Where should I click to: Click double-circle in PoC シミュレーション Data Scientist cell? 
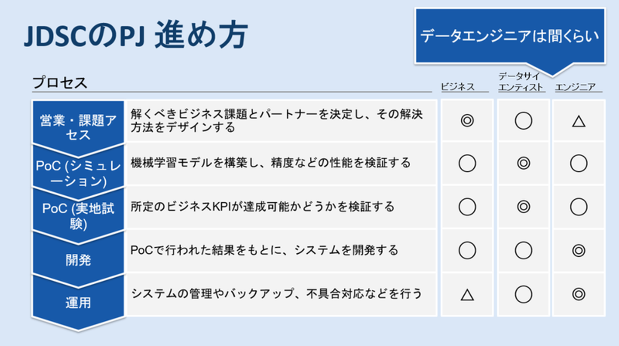(523, 164)
